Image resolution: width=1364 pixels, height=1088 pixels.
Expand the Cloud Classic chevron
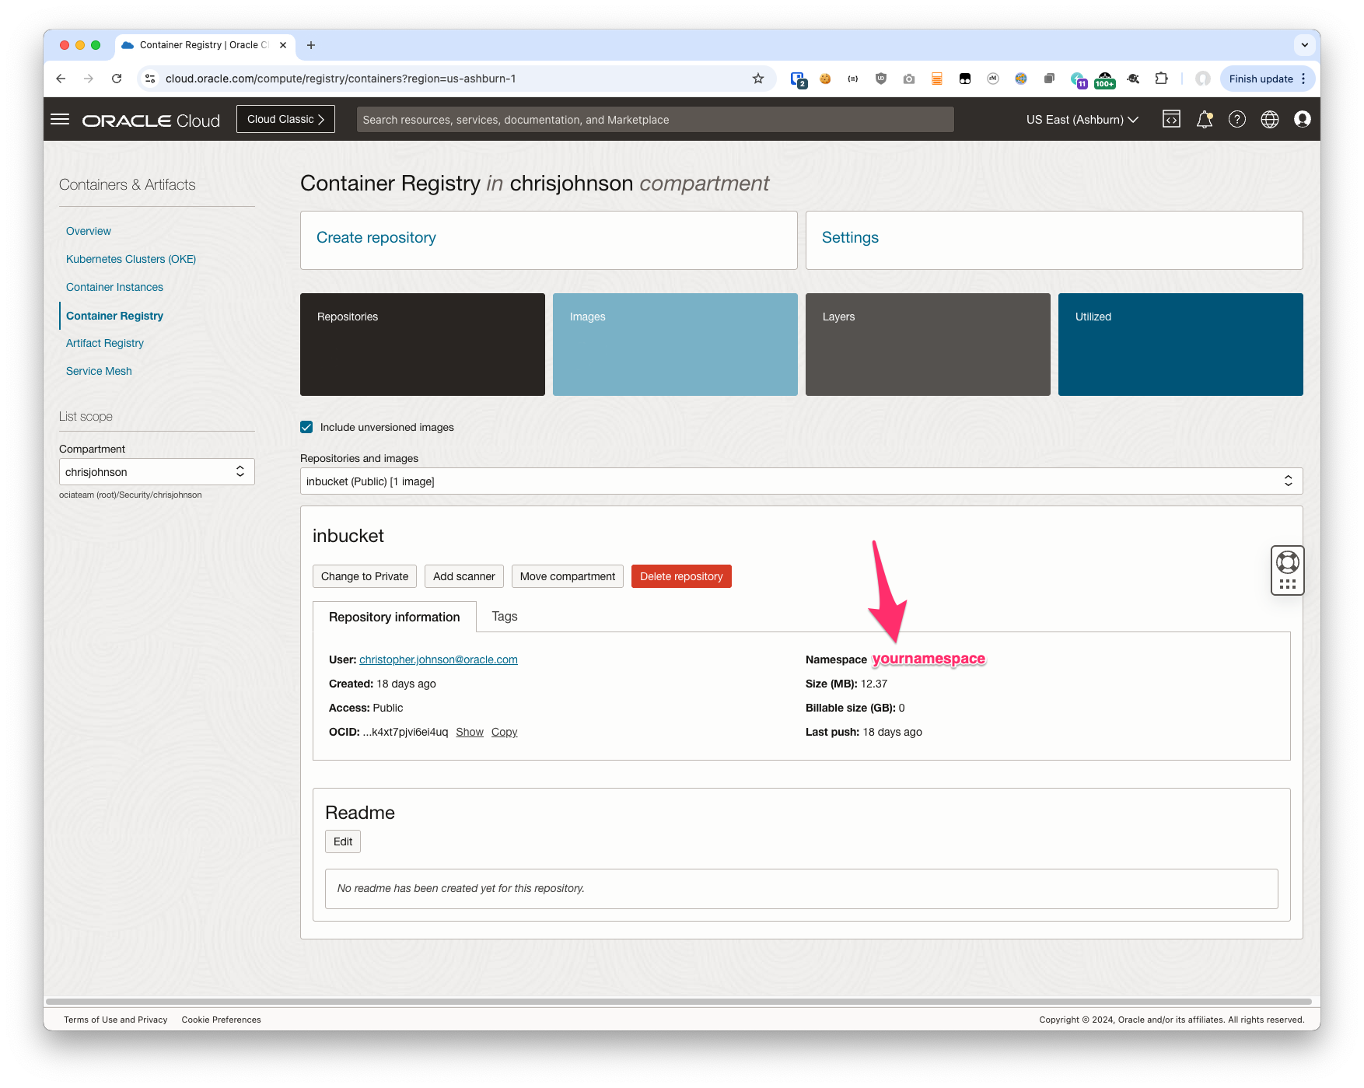320,119
